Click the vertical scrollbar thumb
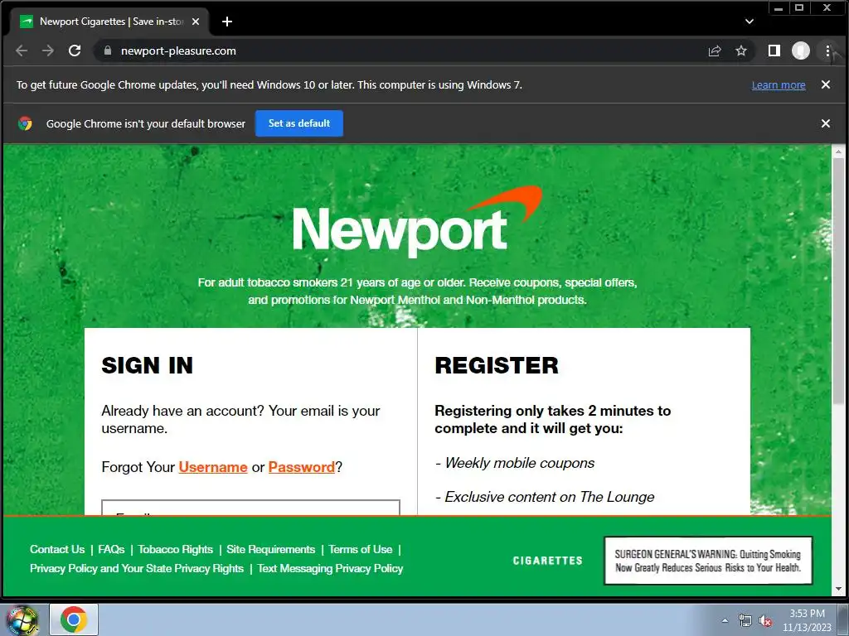The width and height of the screenshot is (849, 636). click(838, 282)
